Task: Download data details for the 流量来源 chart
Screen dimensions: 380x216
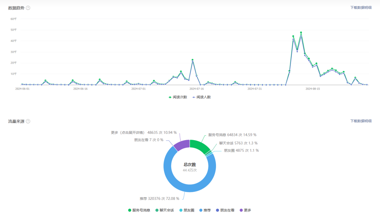Action: click(361, 121)
